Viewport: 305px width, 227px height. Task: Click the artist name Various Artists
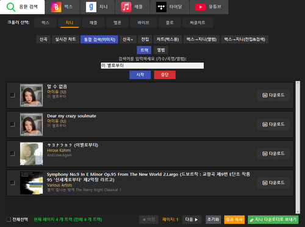(x=60, y=185)
